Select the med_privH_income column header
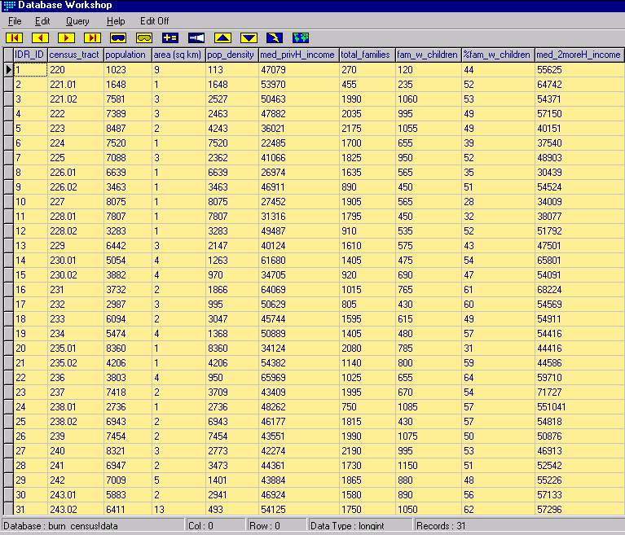625x535 pixels. [x=297, y=55]
